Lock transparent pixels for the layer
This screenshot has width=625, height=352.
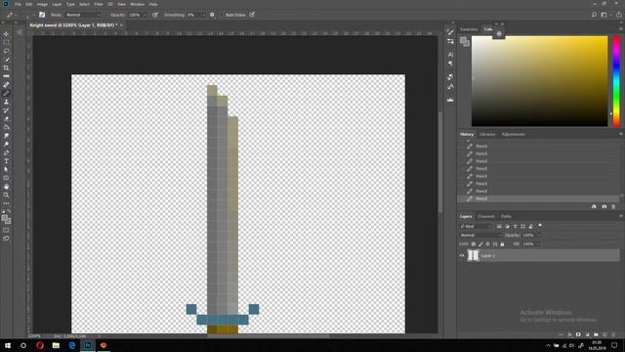pyautogui.click(x=473, y=243)
